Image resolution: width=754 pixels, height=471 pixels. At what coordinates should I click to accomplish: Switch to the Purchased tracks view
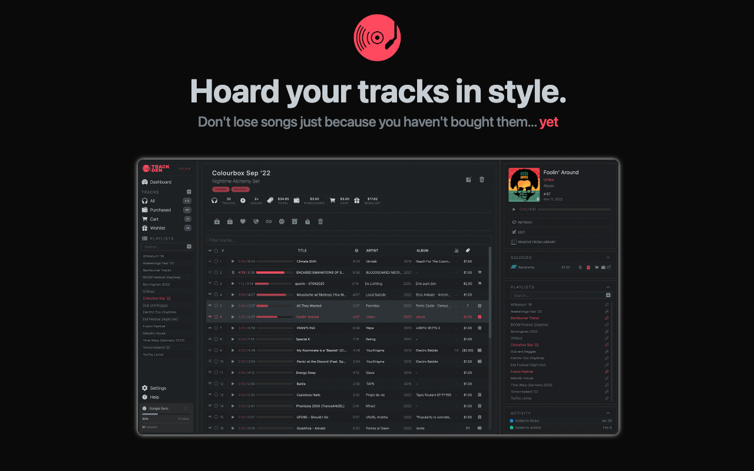click(159, 210)
